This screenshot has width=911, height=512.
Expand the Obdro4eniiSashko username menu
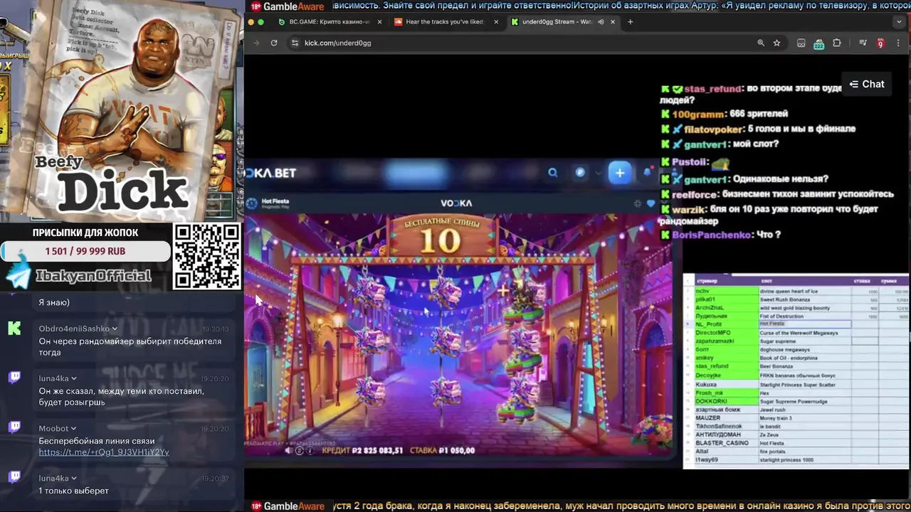pyautogui.click(x=114, y=329)
